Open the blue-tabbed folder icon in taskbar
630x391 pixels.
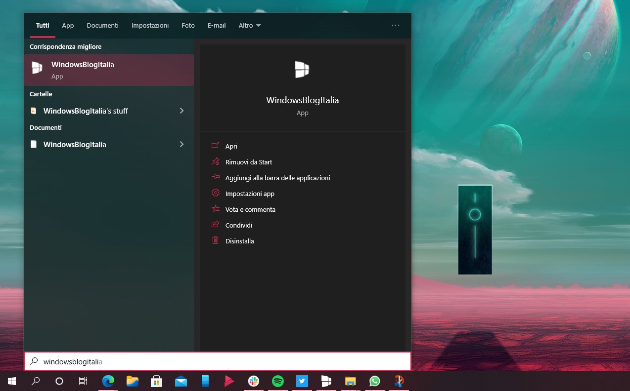[x=132, y=381]
